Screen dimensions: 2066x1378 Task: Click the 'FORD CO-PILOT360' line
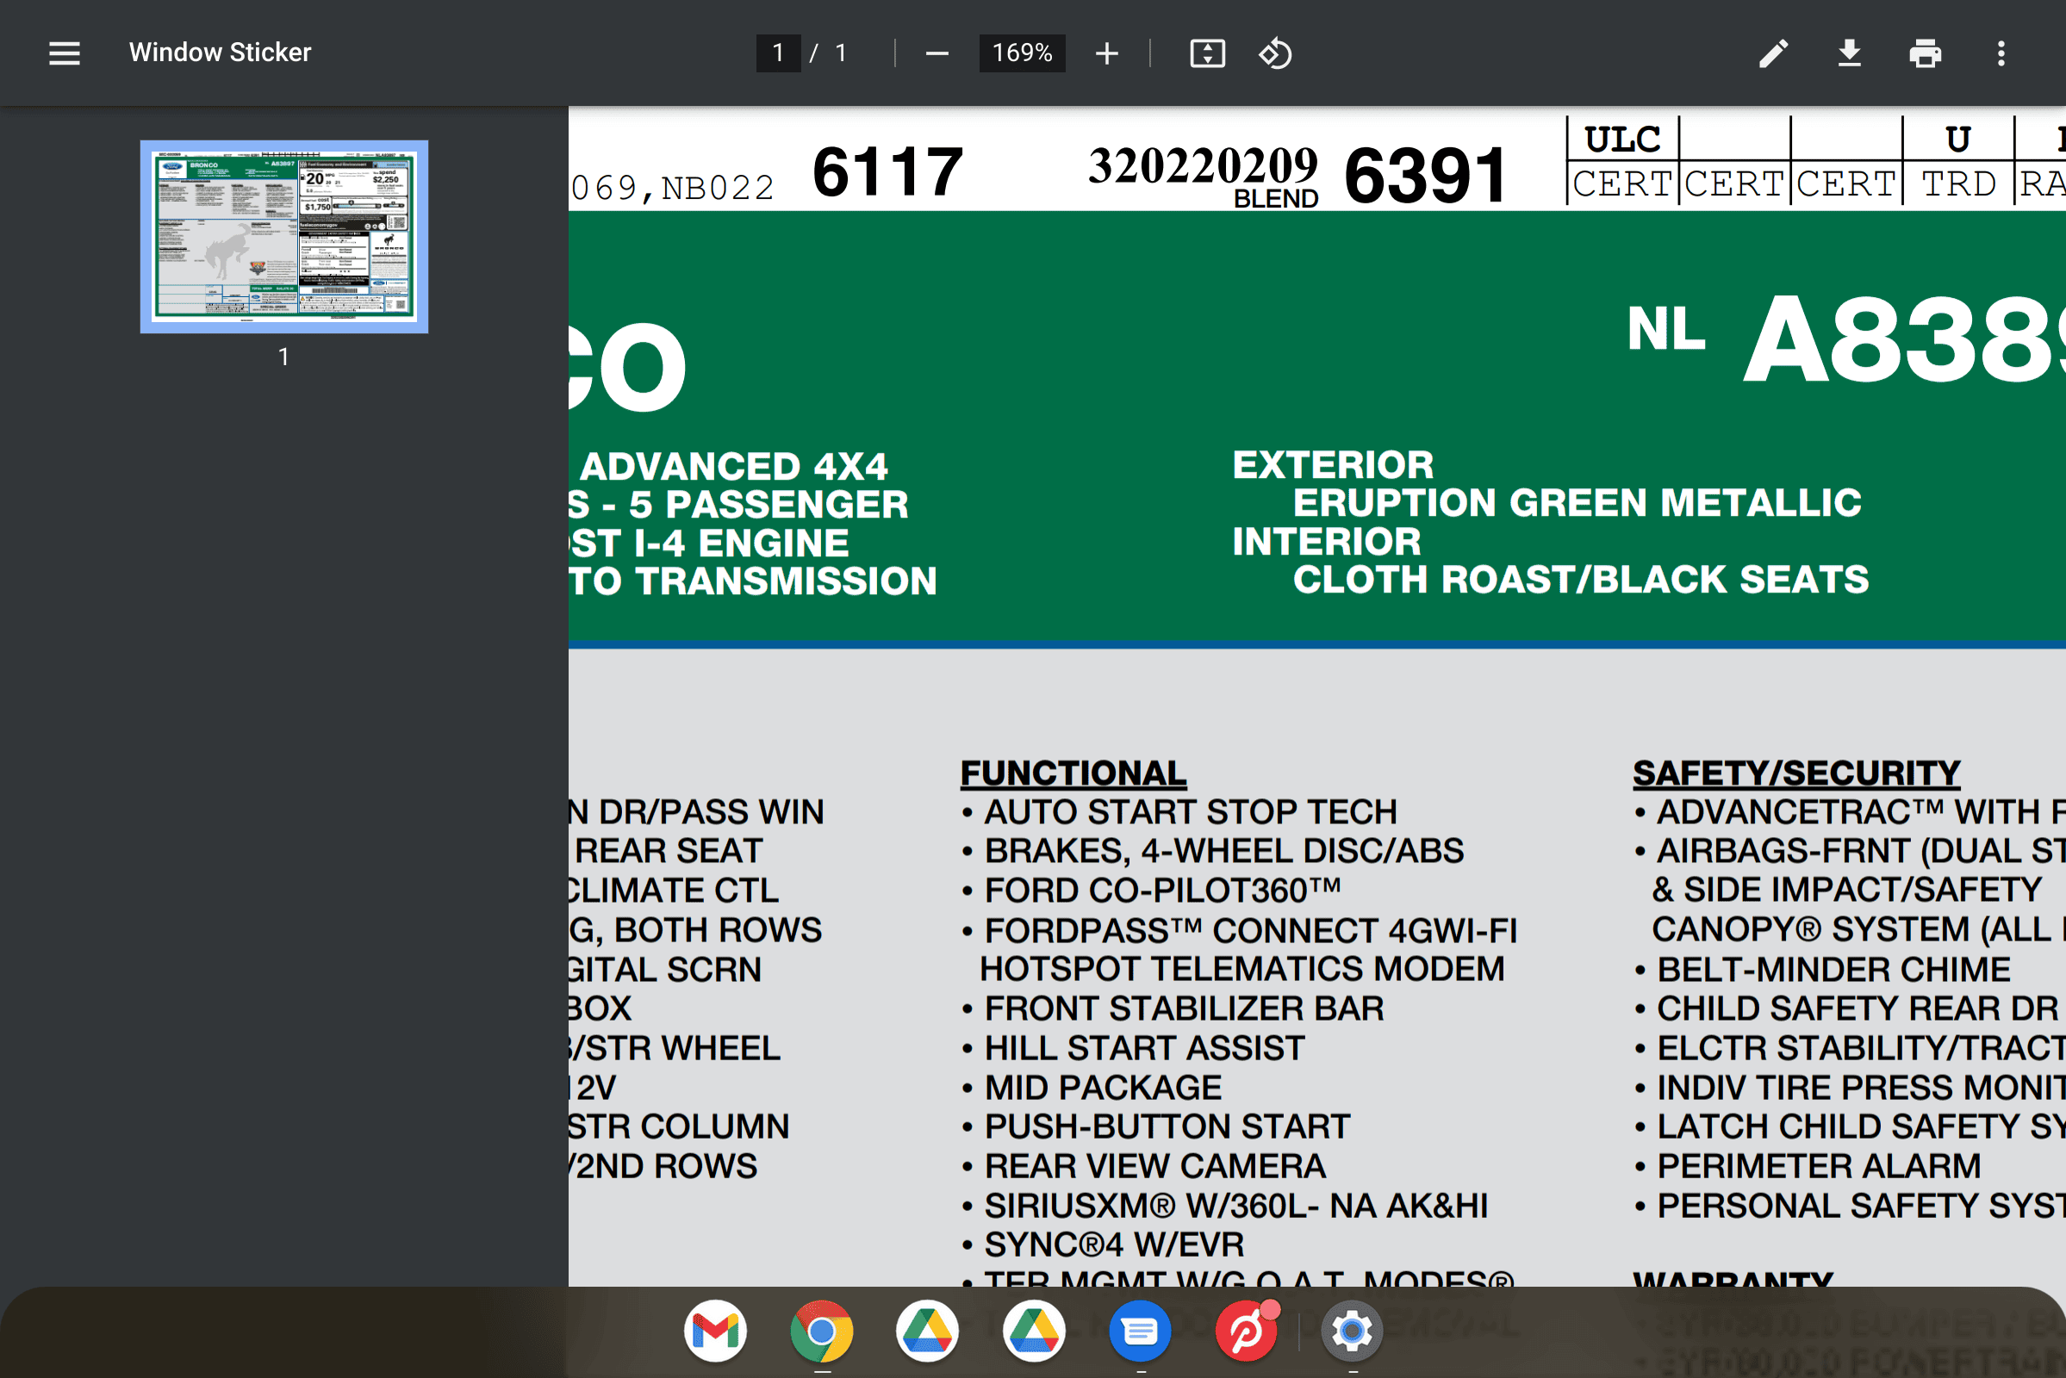pos(1162,891)
